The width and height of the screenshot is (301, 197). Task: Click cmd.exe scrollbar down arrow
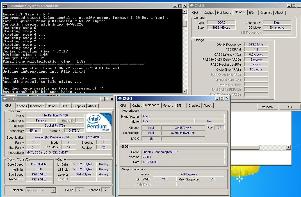184,91
